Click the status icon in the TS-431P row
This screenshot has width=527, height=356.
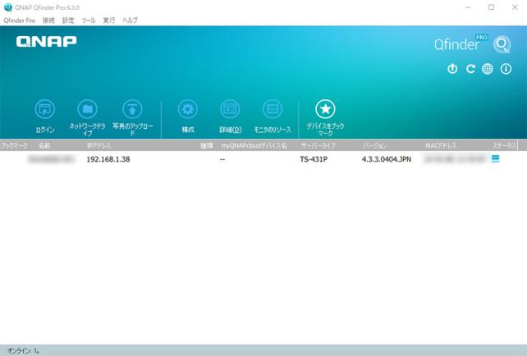[496, 159]
